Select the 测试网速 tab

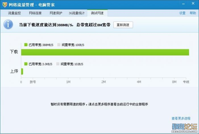click(97, 13)
